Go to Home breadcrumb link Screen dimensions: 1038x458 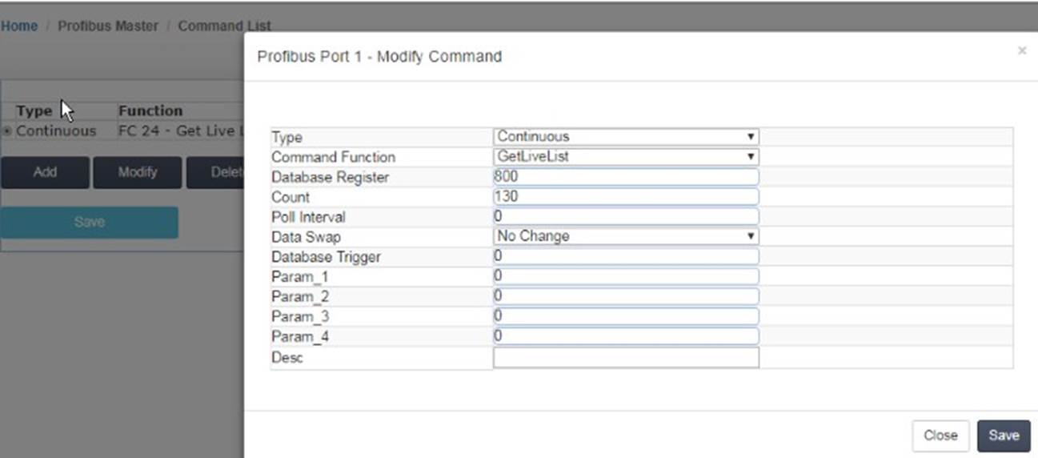point(19,26)
